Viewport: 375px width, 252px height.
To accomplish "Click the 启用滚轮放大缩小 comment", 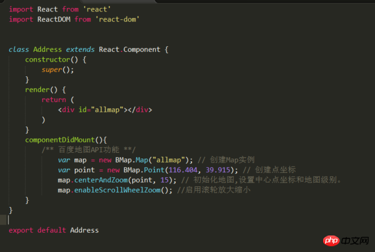I will [214, 190].
